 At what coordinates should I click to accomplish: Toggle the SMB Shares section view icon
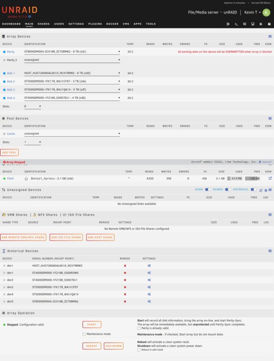[x=270, y=215]
